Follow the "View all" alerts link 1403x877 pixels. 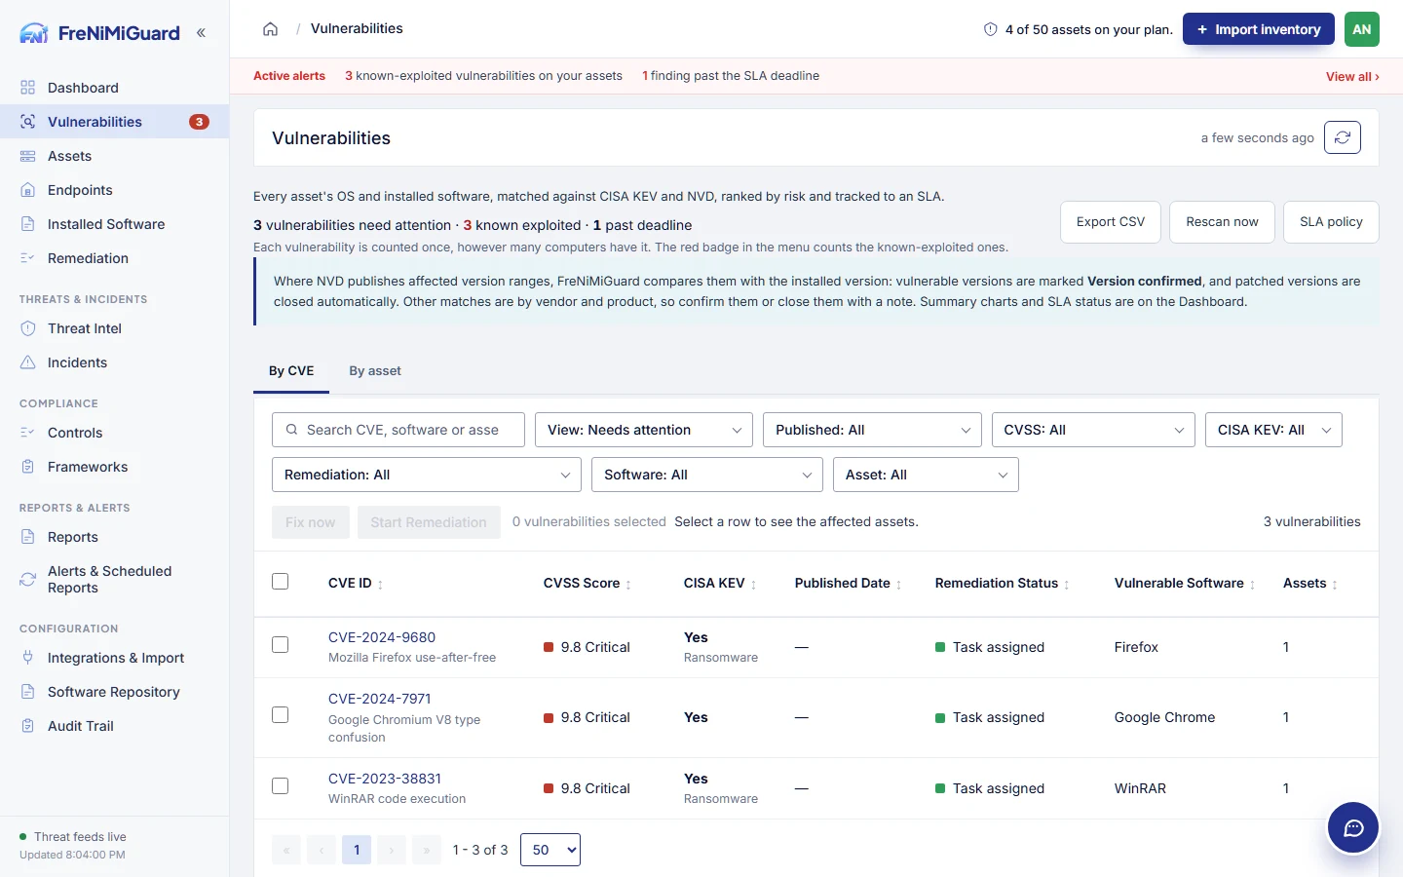(1352, 77)
